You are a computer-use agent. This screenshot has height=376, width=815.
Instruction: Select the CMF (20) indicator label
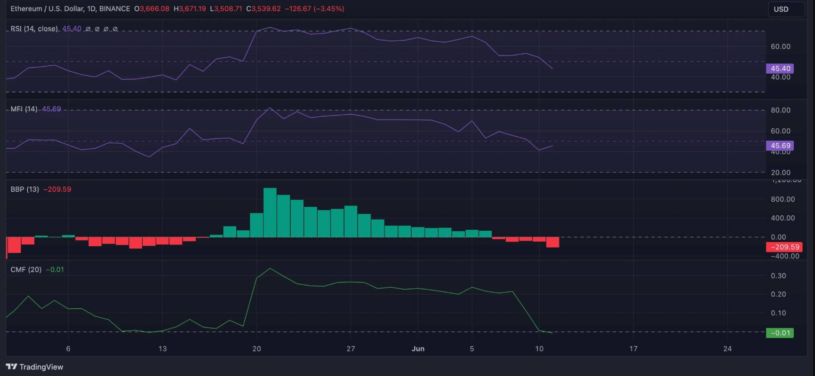click(26, 270)
